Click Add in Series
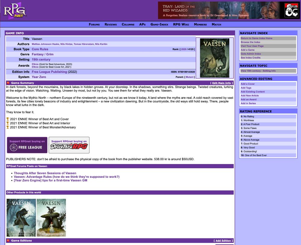Viewport: 301px width, 245px height. pyautogui.click(x=248, y=103)
